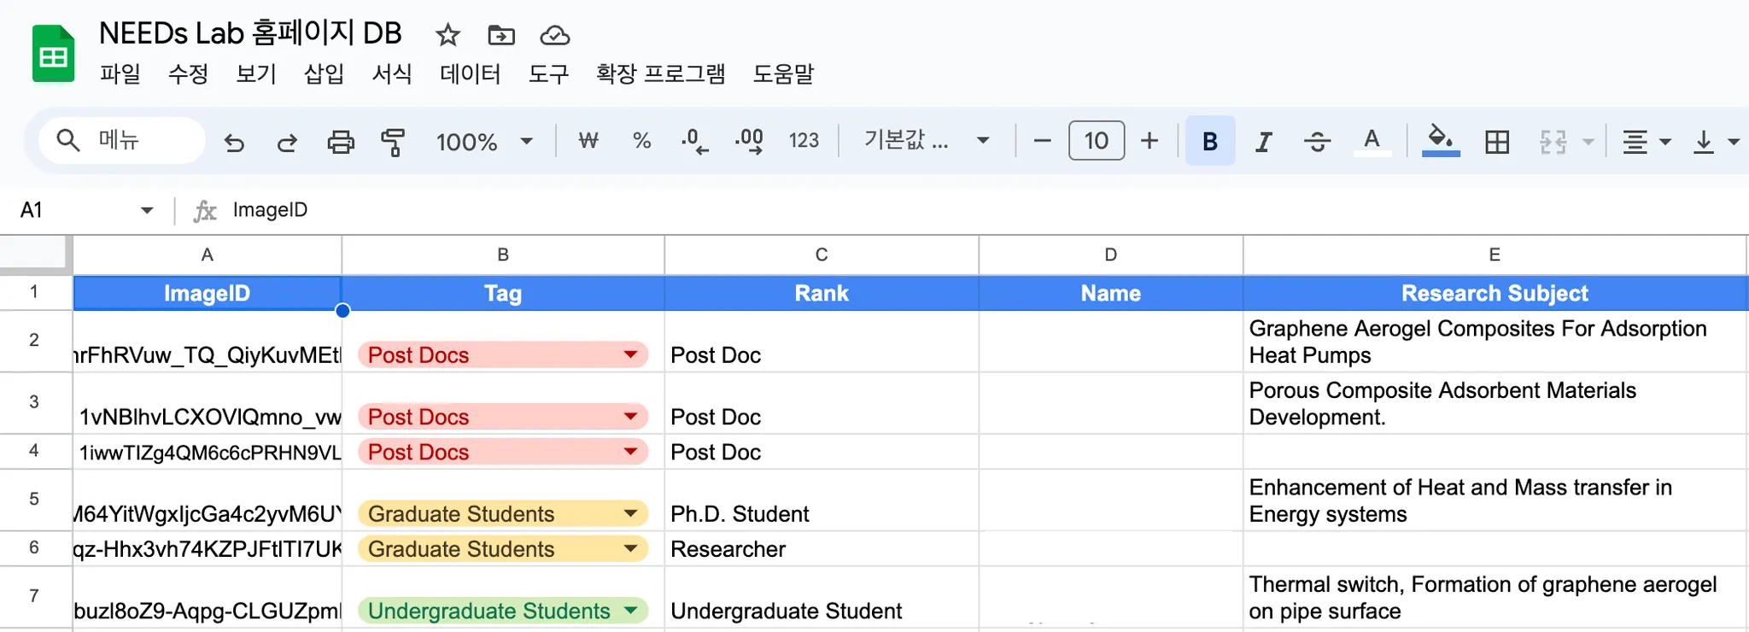This screenshot has height=632, width=1749.
Task: Click the redo arrow icon
Action: coord(287,142)
